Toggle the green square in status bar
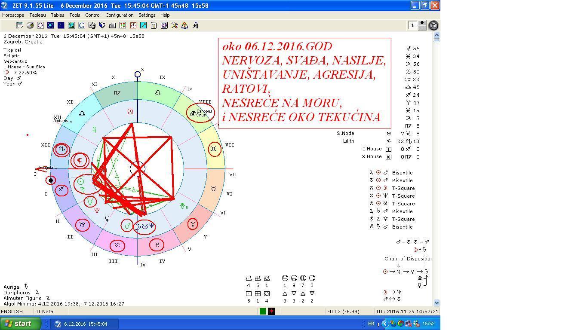This screenshot has width=587, height=330. [x=263, y=312]
